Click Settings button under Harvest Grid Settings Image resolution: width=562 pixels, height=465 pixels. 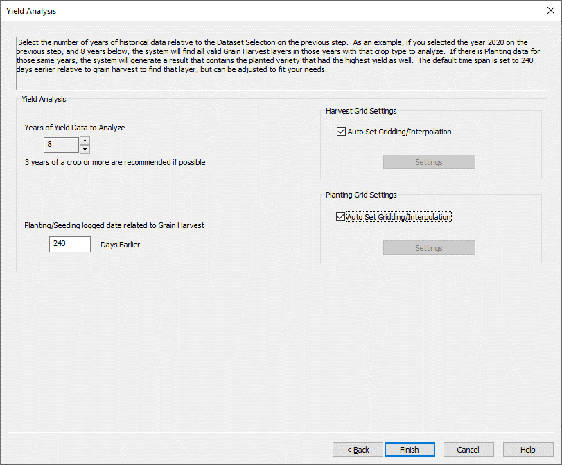tap(429, 162)
